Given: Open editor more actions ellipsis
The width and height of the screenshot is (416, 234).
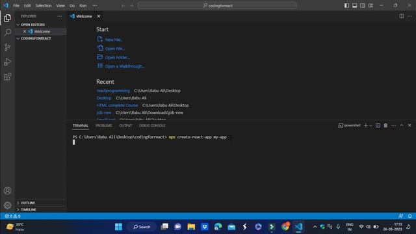Looking at the screenshot, I should point(409,16).
